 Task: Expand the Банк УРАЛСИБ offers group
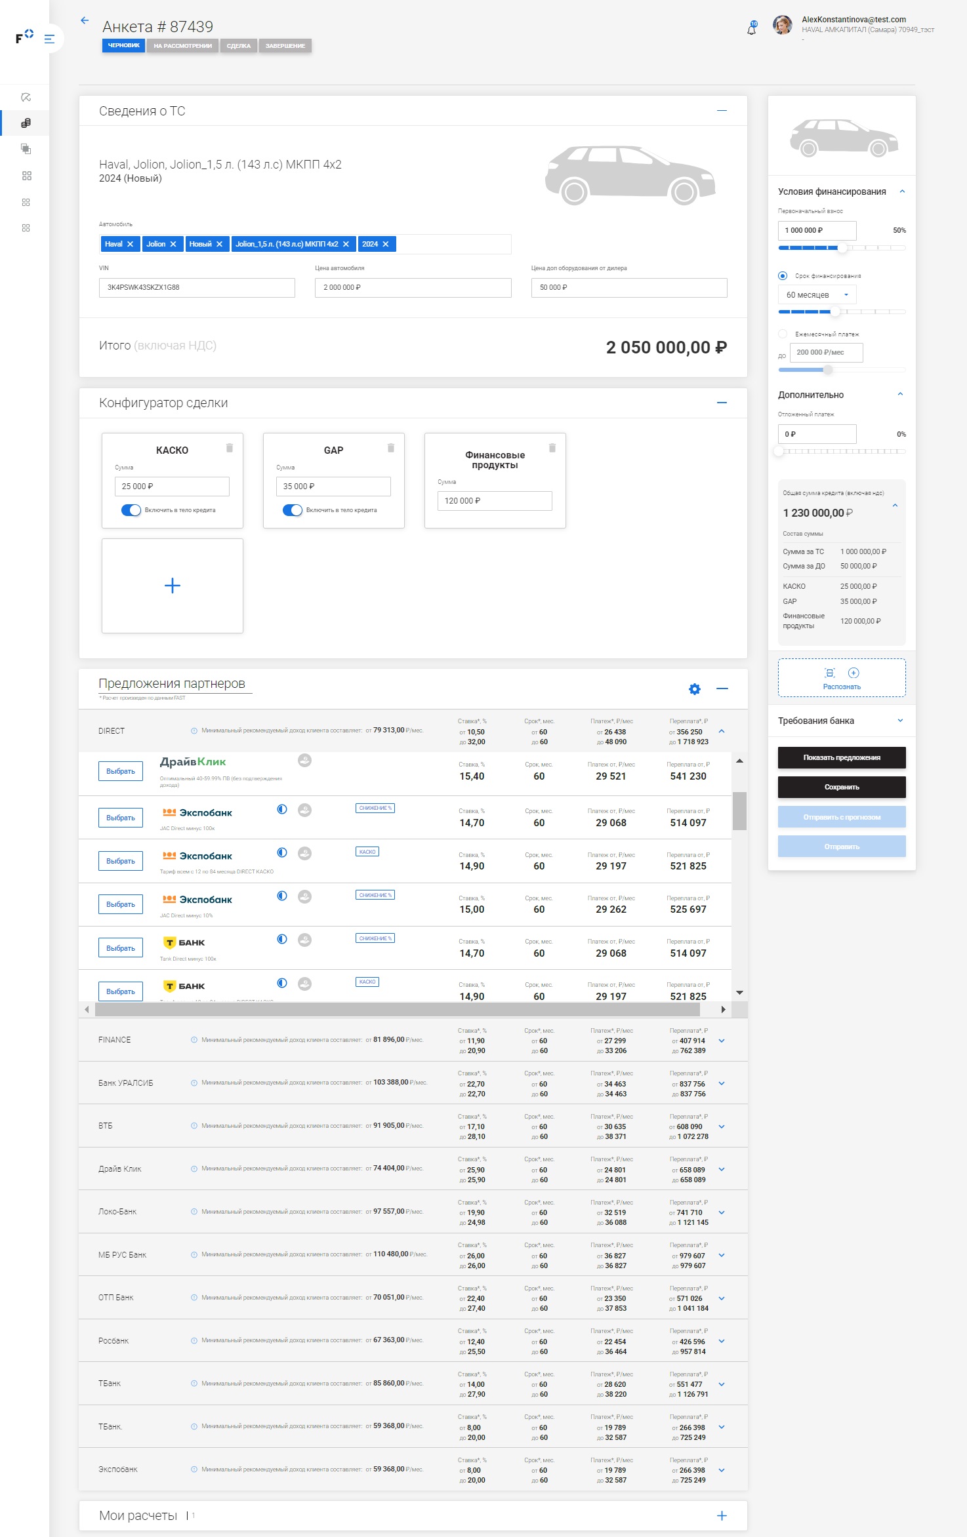[722, 1083]
